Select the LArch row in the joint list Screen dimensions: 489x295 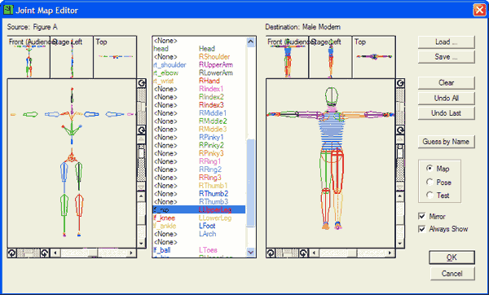pos(199,234)
